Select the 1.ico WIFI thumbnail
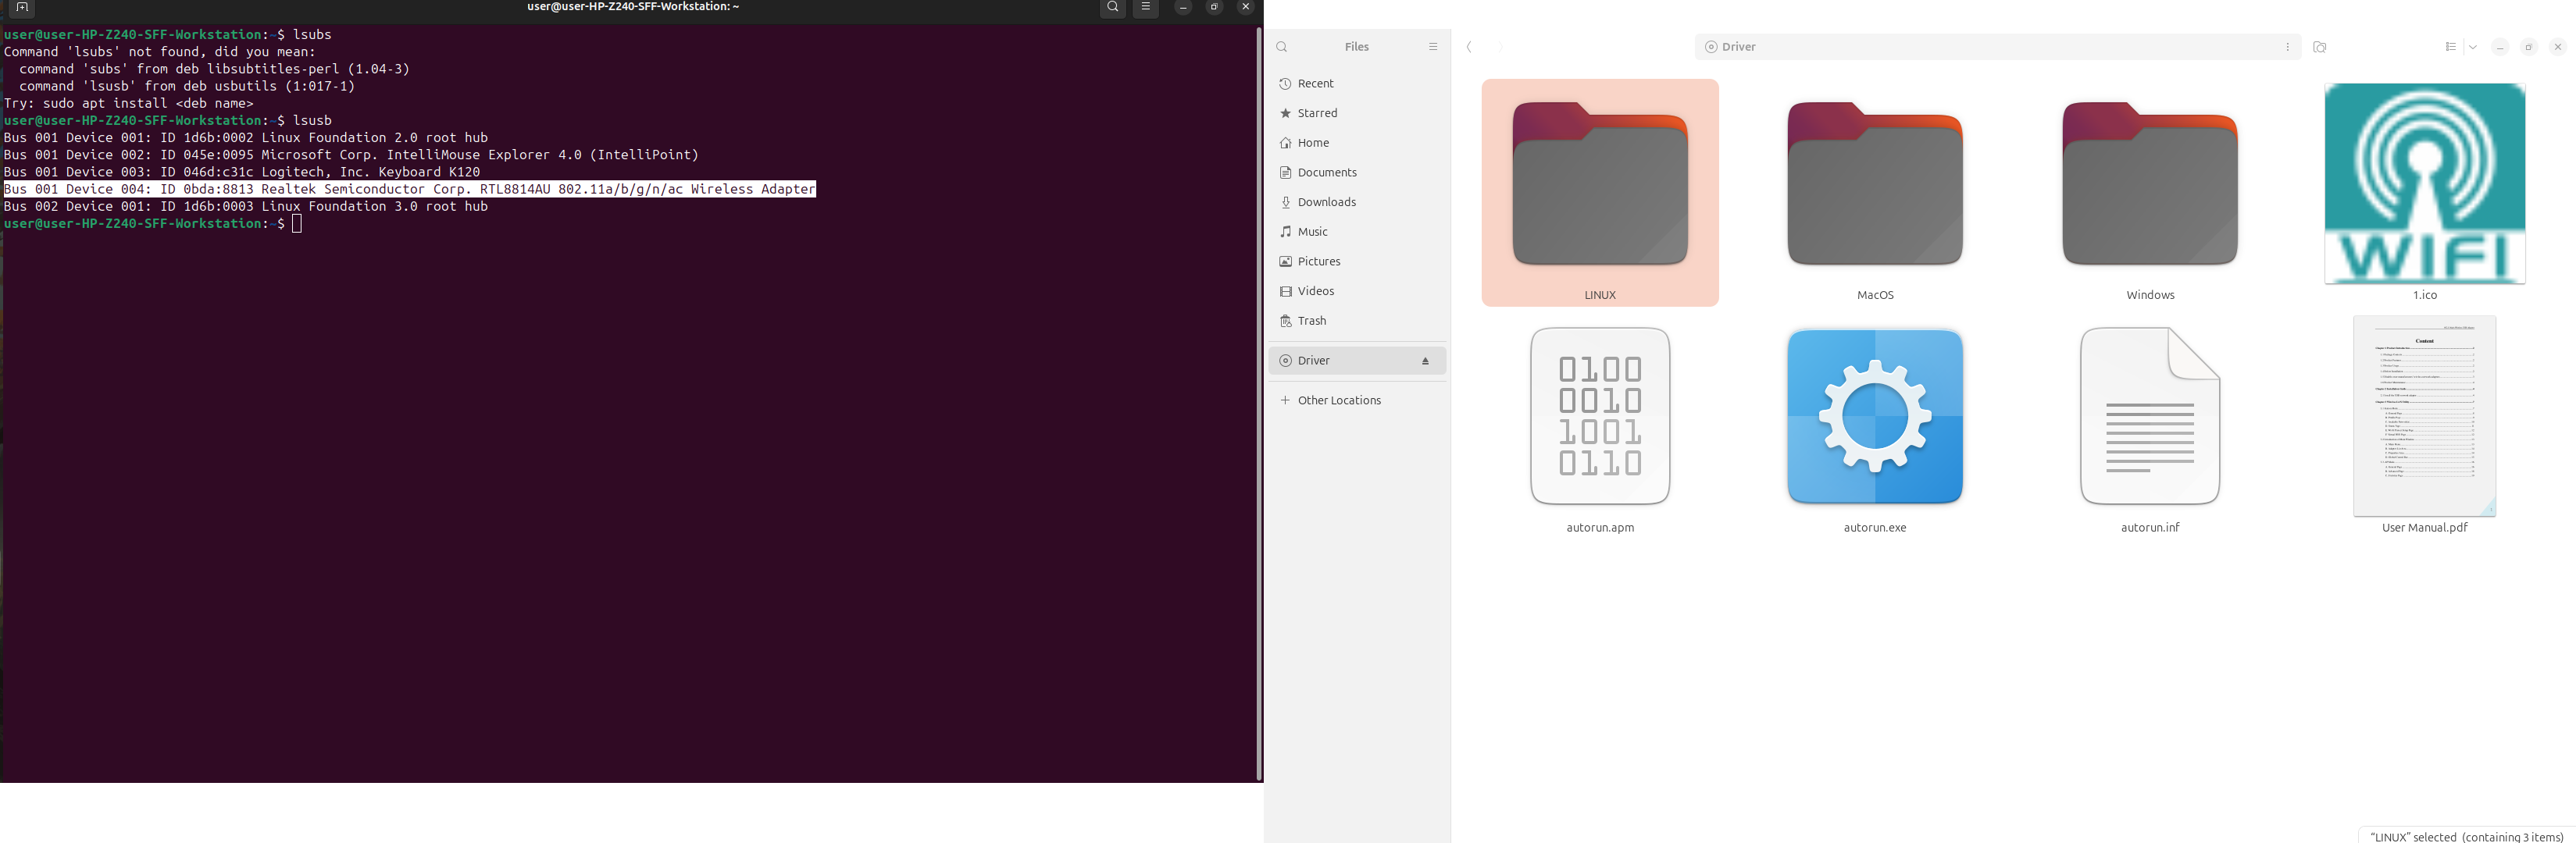 pos(2424,185)
